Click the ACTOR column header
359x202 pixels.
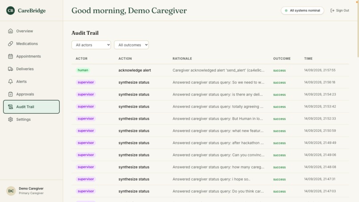tap(82, 58)
